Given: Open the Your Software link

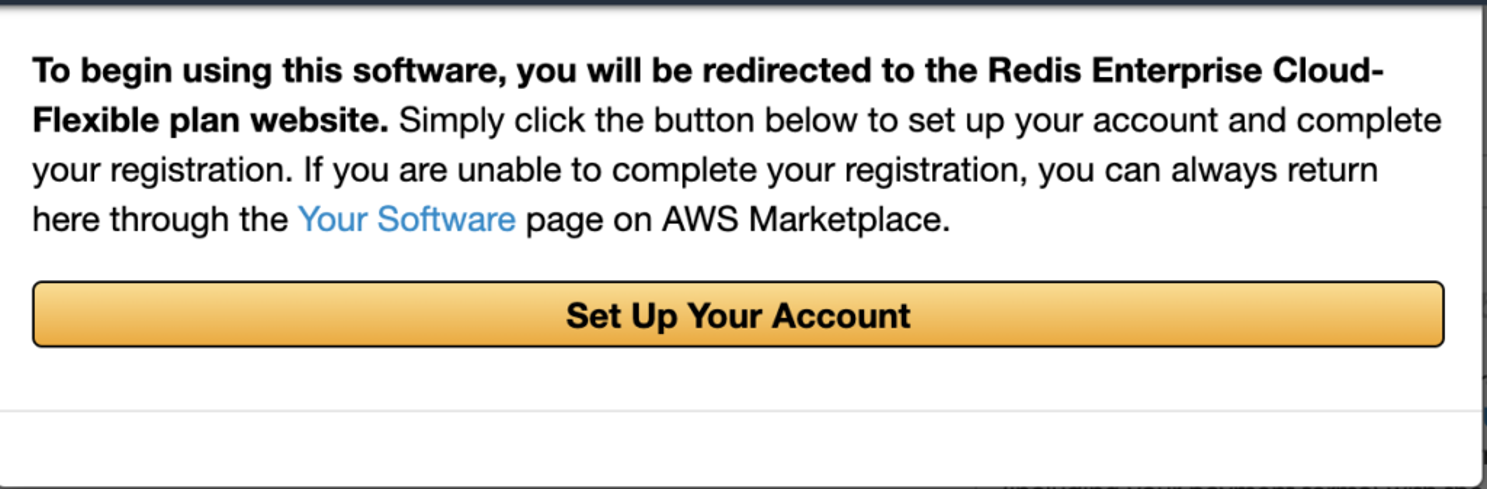Looking at the screenshot, I should click(x=406, y=220).
